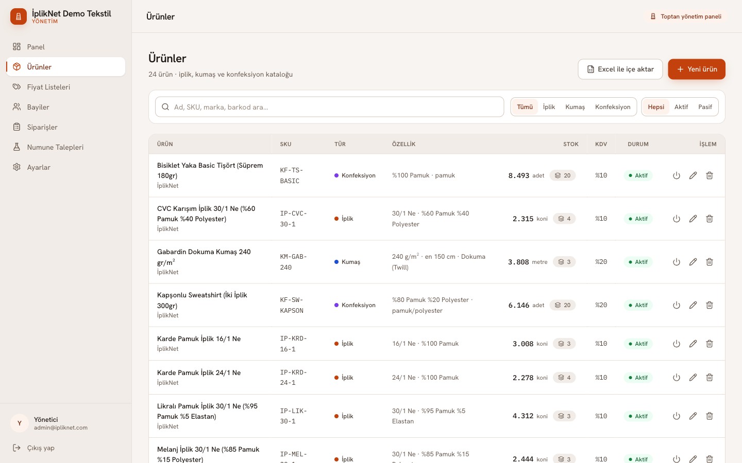Viewport: 742px width, 463px height.
Task: Delete the Gabardin Dokuma Kumaş product
Action: coord(710,262)
